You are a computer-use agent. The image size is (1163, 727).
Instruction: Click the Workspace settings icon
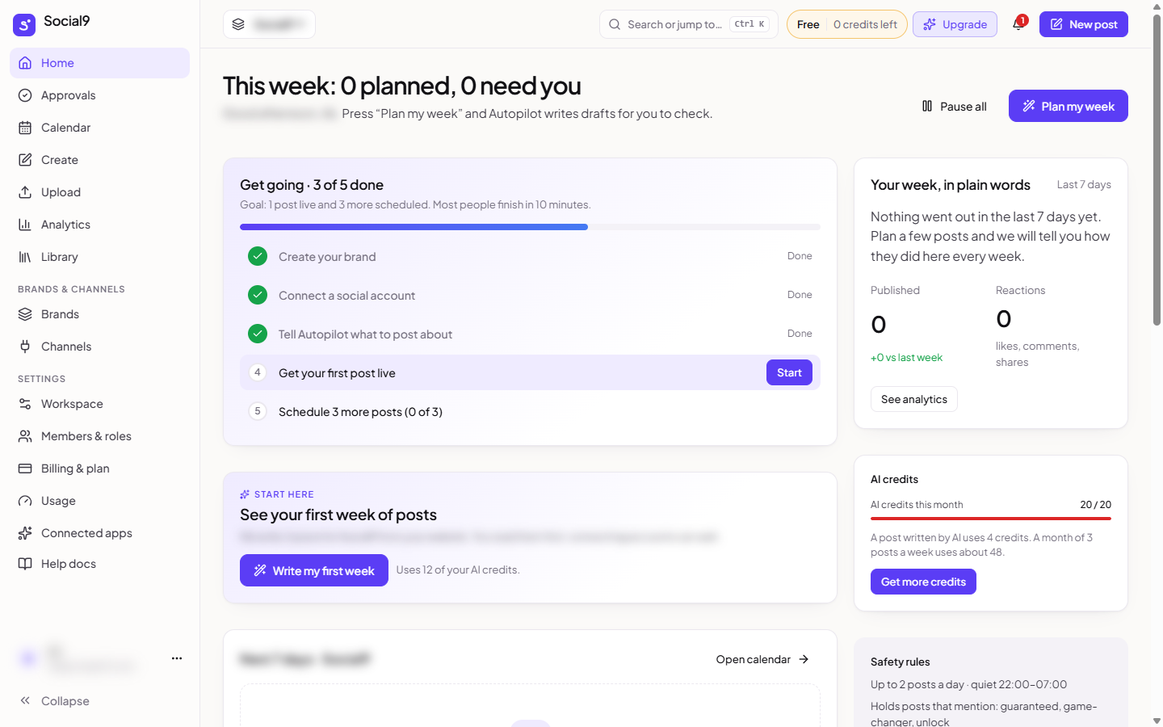click(25, 404)
